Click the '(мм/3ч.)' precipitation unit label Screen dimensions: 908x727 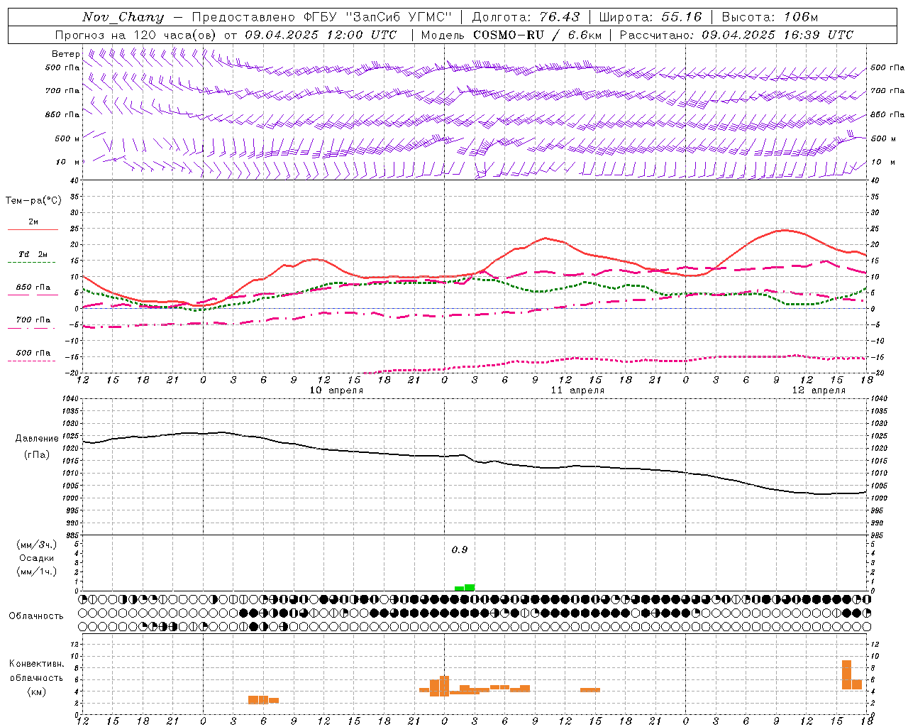pyautogui.click(x=37, y=545)
